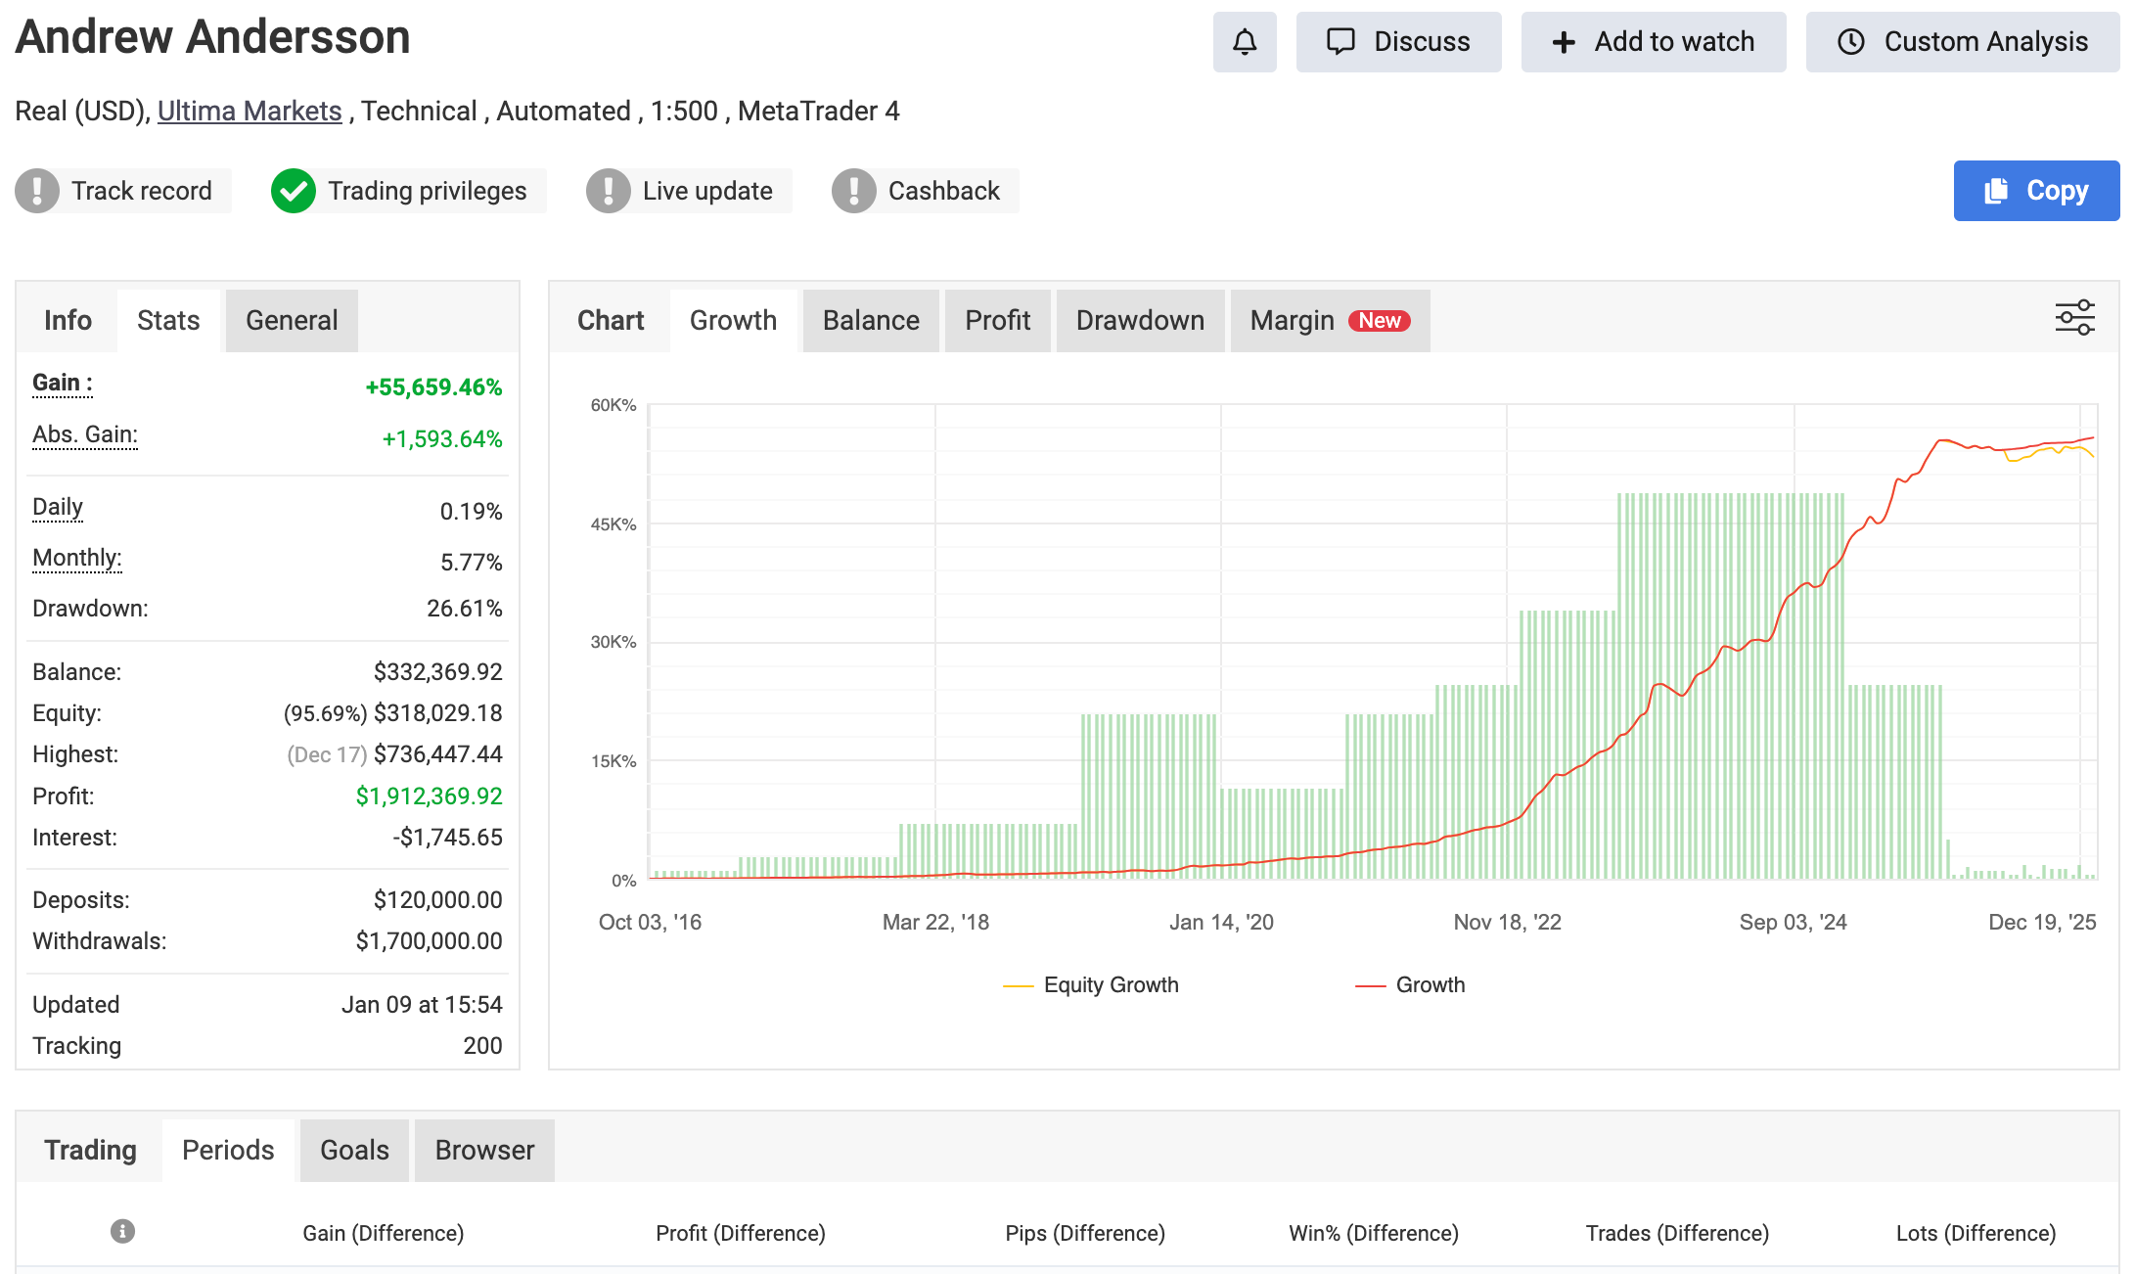Screen dimensions: 2135x1274
Task: Click the Monthly label
Action: click(x=77, y=558)
